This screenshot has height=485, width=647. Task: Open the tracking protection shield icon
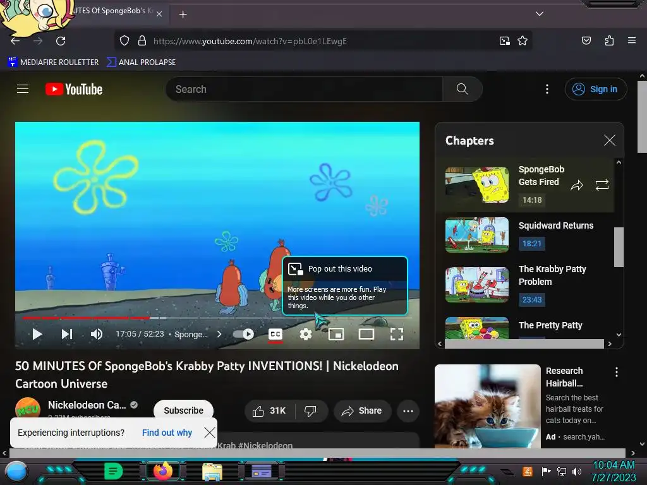click(124, 41)
